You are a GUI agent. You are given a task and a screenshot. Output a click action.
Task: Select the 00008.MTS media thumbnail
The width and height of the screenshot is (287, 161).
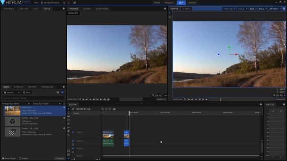coord(13,111)
